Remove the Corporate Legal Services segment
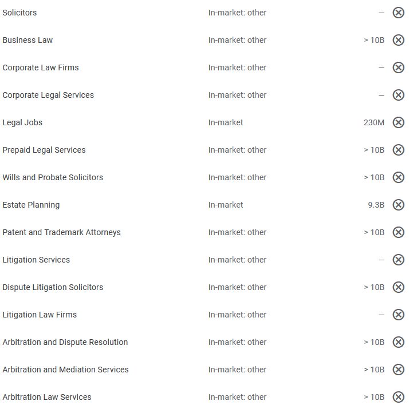Viewport: 409px width, 409px height. click(398, 95)
